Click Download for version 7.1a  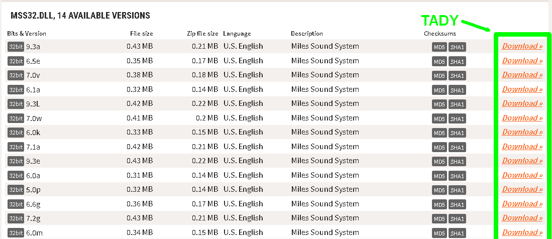tap(522, 147)
